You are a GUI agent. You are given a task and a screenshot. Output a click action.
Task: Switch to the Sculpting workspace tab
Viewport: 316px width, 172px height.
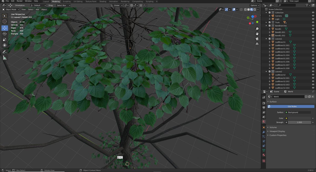pyautogui.click(x=67, y=1)
